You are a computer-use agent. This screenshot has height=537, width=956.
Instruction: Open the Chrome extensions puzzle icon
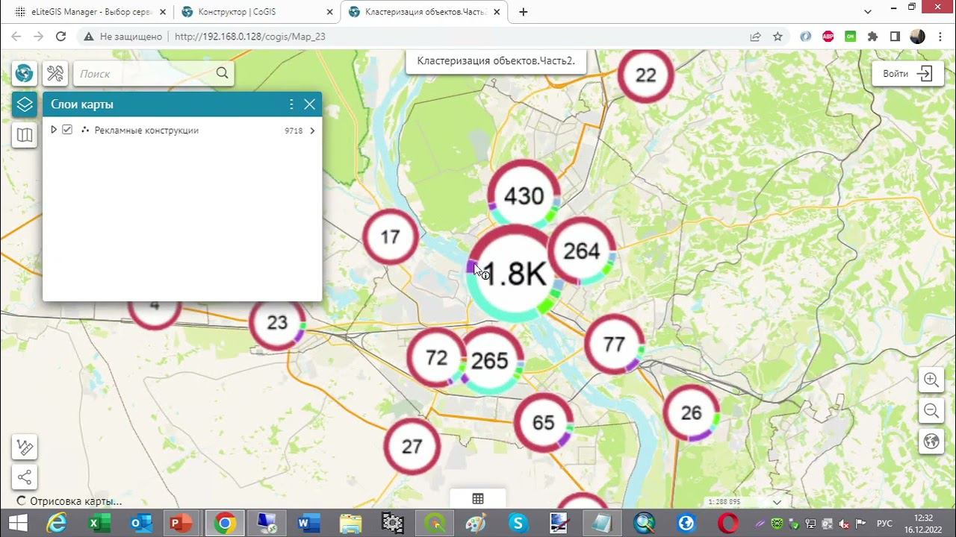pos(872,36)
